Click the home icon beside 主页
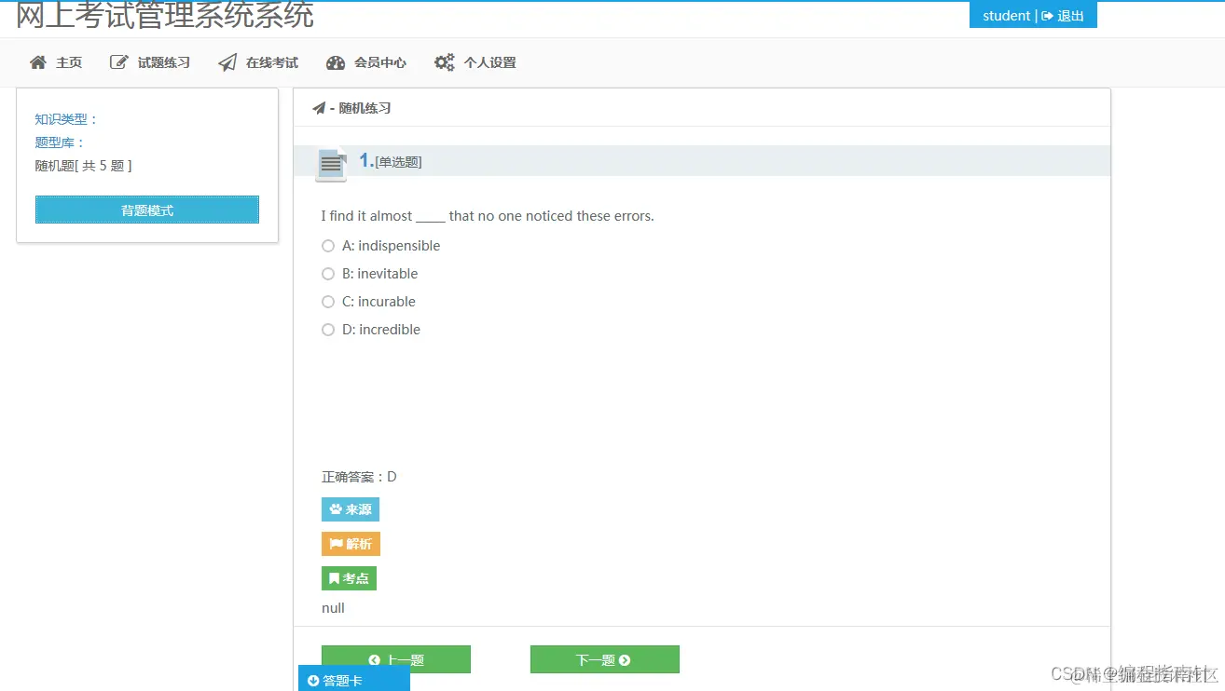This screenshot has height=691, width=1225. (38, 62)
